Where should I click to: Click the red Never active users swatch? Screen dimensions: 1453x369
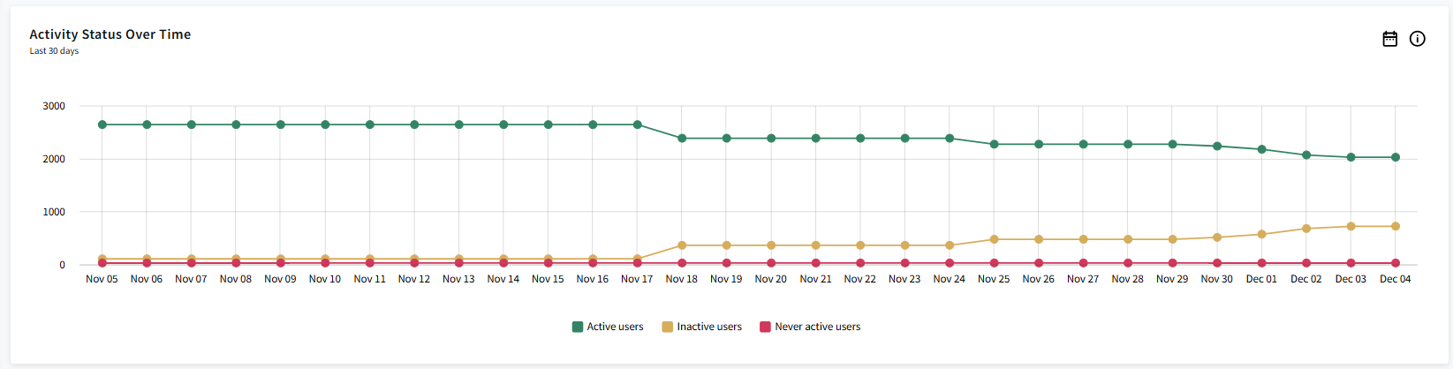[765, 327]
